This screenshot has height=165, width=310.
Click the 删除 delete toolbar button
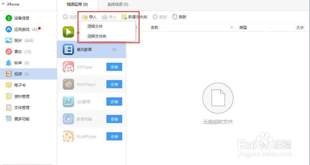click(160, 17)
